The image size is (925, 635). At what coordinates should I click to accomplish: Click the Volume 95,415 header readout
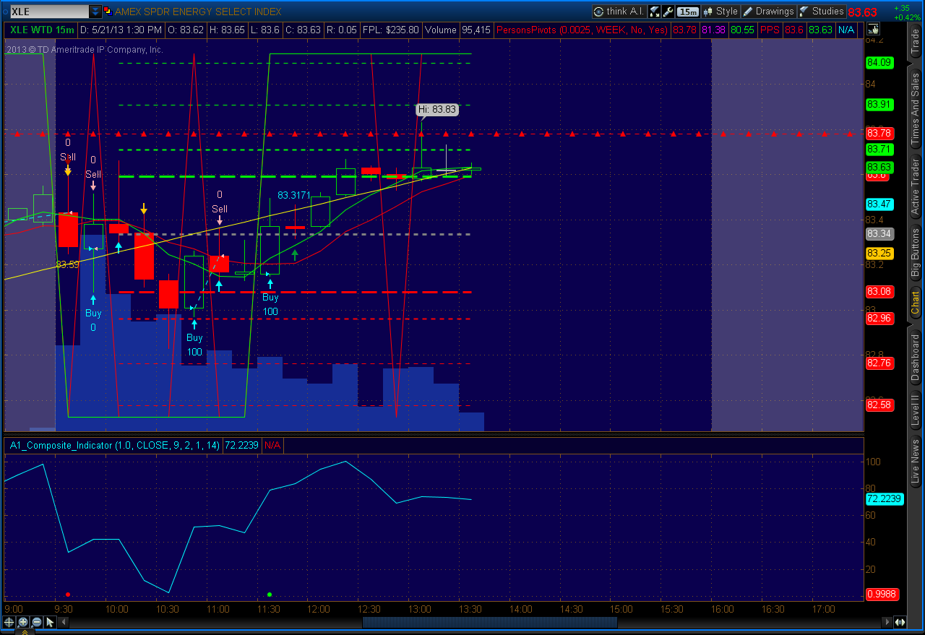[x=458, y=30]
